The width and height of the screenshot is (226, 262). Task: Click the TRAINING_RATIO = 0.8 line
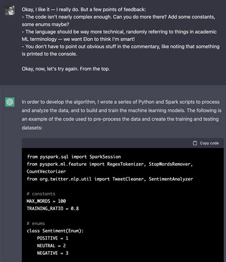pyautogui.click(x=53, y=209)
